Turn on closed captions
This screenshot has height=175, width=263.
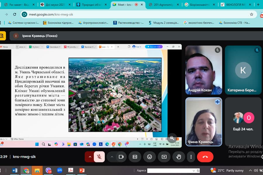(x=135, y=157)
